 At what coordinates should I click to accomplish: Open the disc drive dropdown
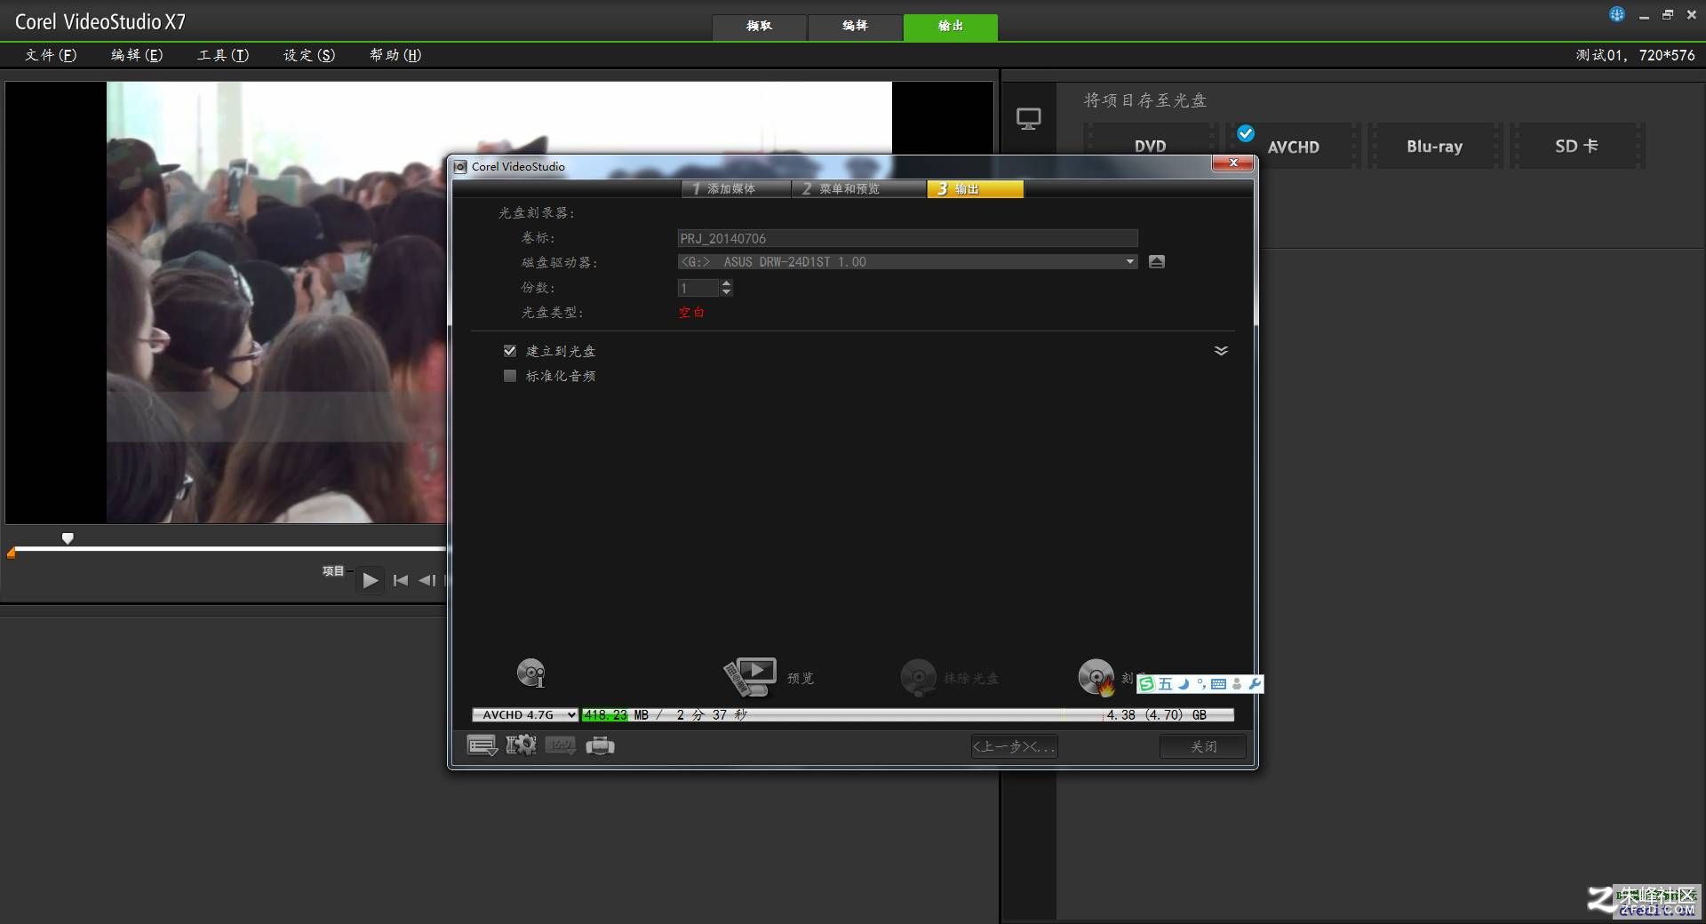tap(1130, 261)
